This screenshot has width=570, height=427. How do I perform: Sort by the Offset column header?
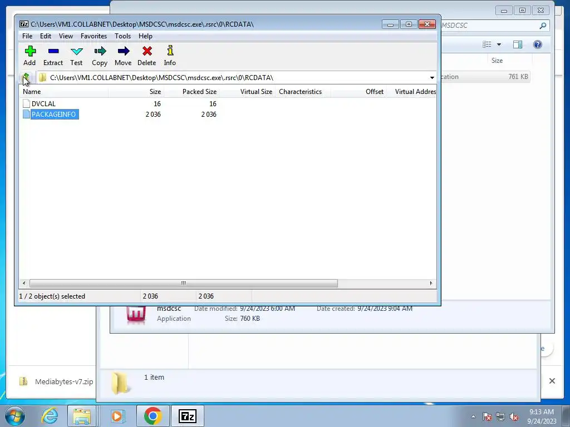[359, 92]
